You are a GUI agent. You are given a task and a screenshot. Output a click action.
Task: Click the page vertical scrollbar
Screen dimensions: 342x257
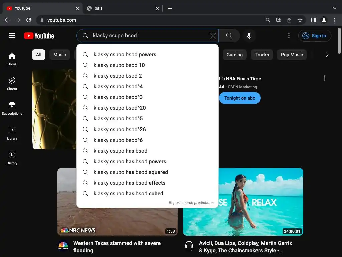[x=339, y=40]
